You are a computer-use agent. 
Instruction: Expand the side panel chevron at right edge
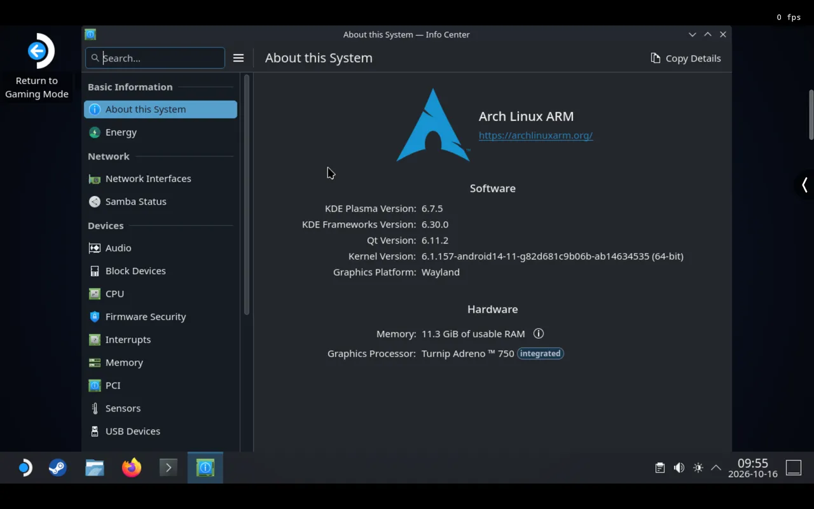pyautogui.click(x=804, y=185)
